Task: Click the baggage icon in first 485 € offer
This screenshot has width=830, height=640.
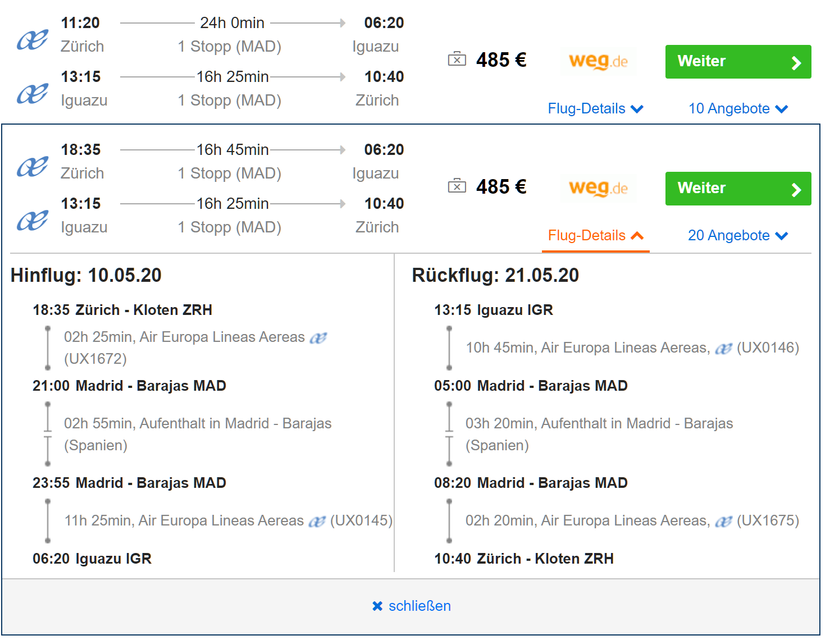Action: coord(457,60)
